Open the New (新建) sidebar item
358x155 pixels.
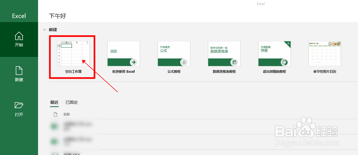19,74
